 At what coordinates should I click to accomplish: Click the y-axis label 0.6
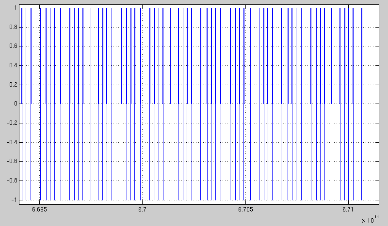12,46
